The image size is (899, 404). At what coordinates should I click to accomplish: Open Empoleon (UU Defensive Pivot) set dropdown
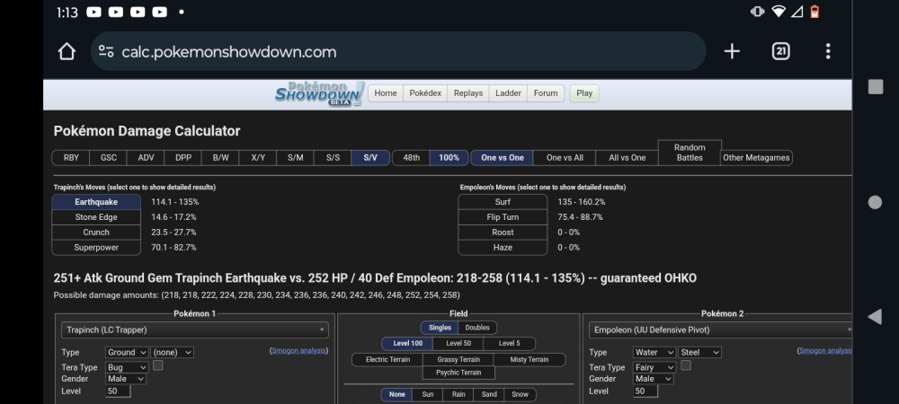click(721, 330)
